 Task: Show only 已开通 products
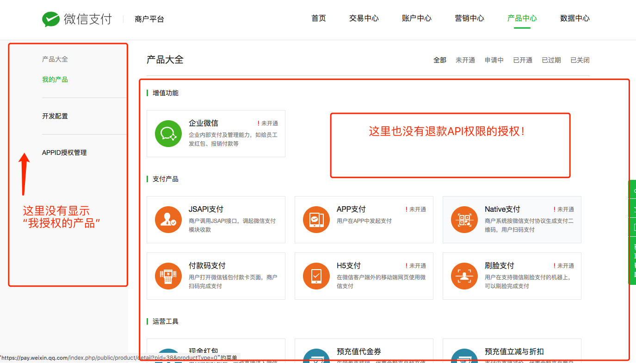(x=523, y=60)
